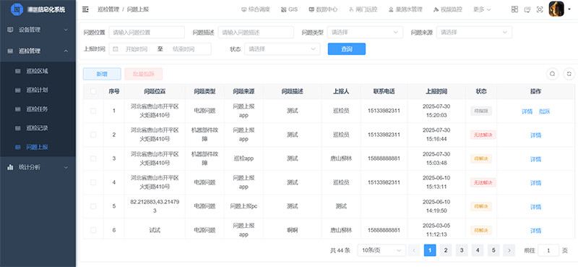Open 巡检任务 in the sidebar
Image resolution: width=578 pixels, height=267 pixels.
38,109
